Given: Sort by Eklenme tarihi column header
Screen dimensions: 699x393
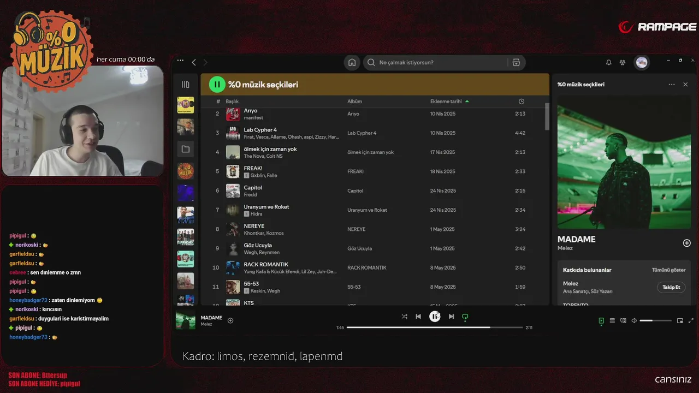Looking at the screenshot, I should (x=449, y=102).
